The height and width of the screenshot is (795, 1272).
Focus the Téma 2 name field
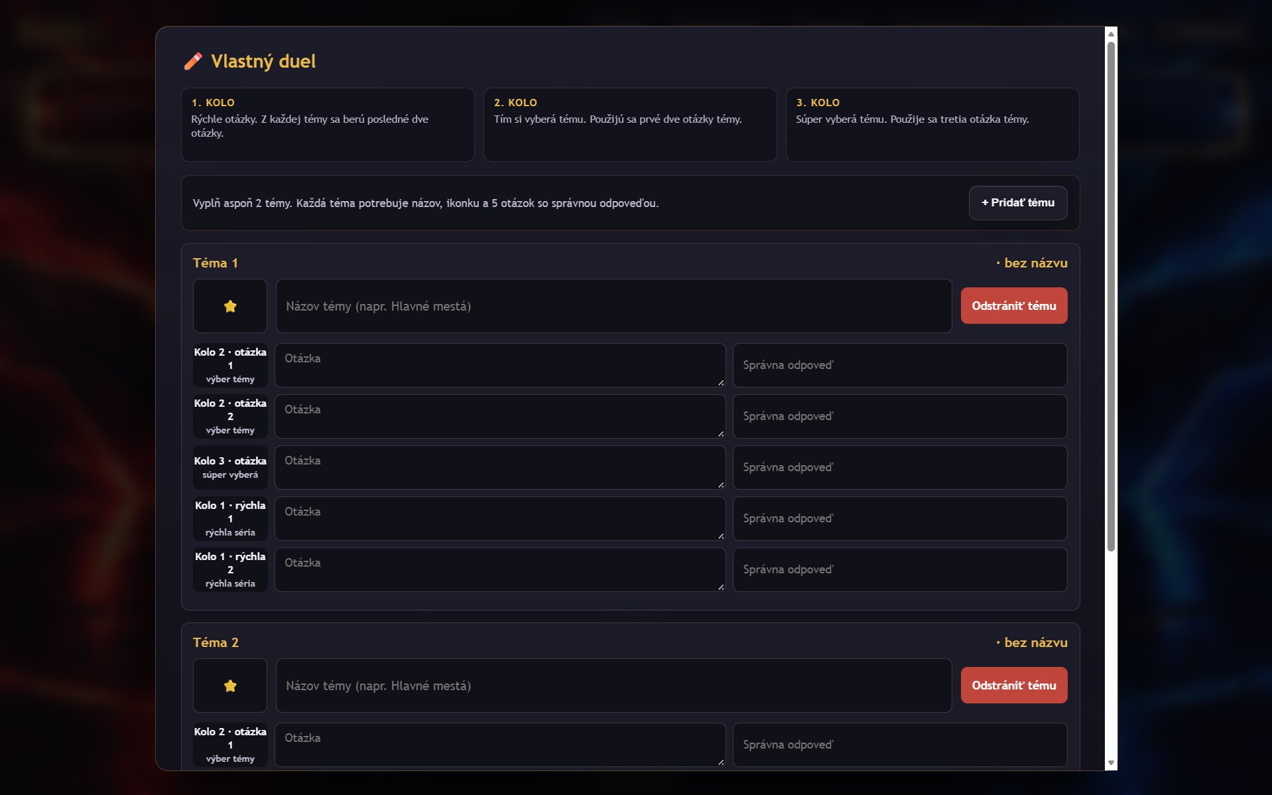coord(613,686)
